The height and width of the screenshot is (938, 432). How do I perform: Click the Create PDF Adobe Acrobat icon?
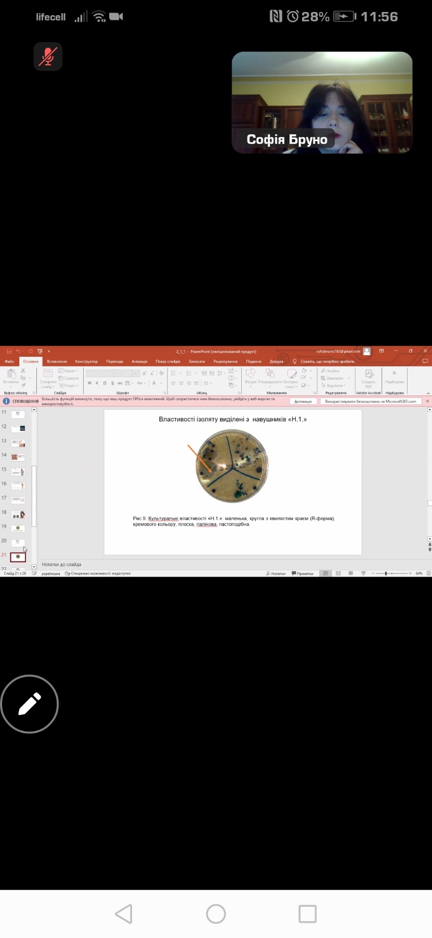(x=369, y=377)
